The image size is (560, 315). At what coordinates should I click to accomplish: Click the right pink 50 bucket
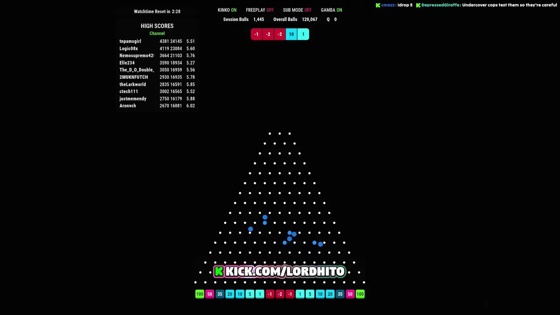(350, 294)
